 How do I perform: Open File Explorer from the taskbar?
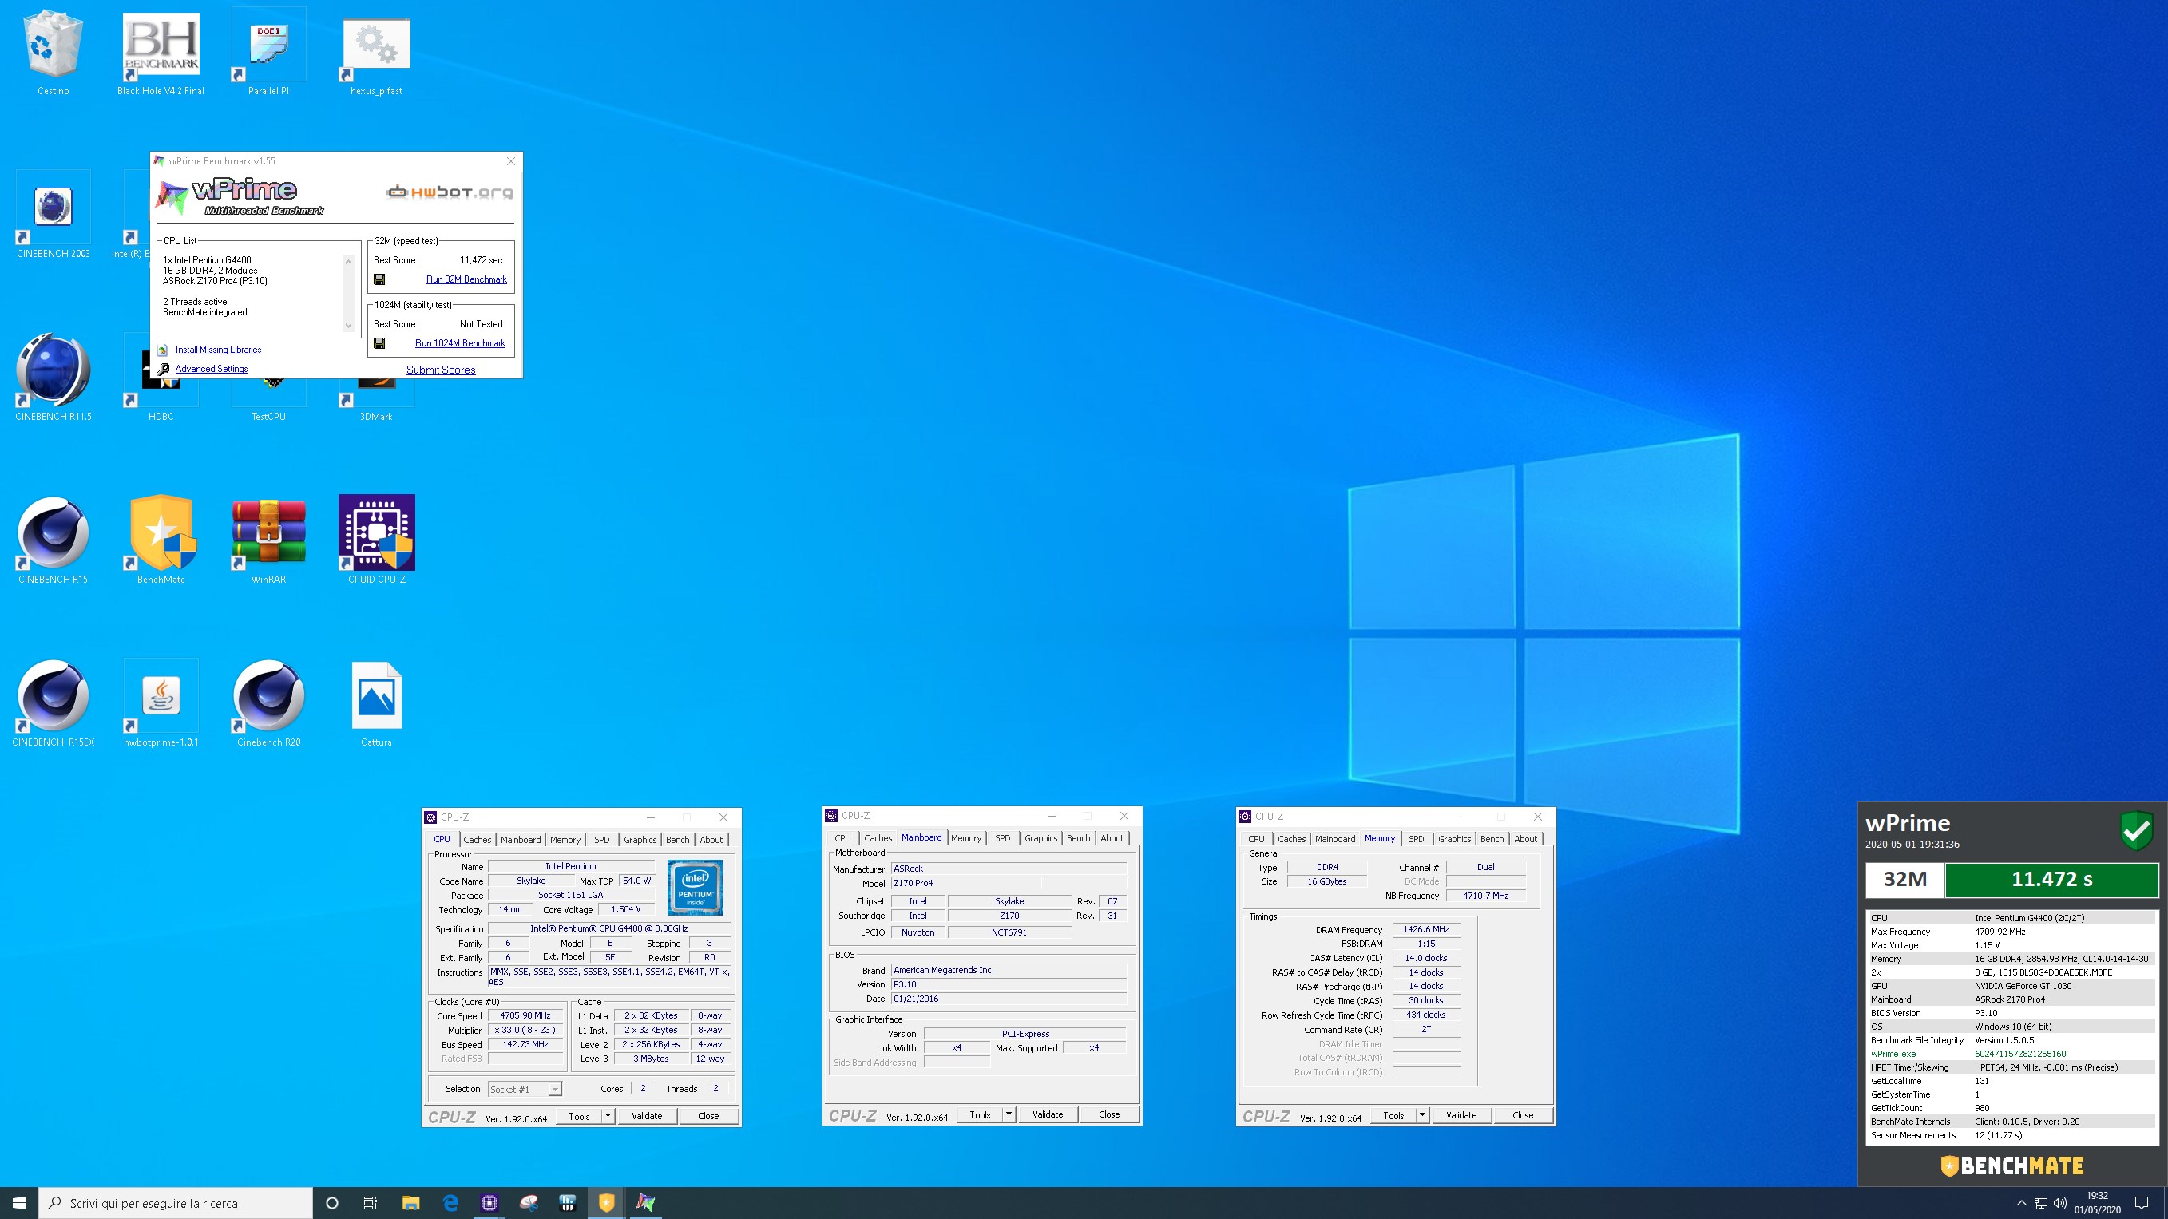click(x=410, y=1203)
